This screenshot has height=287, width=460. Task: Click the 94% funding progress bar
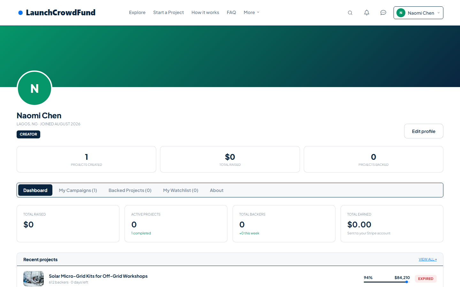(387, 282)
